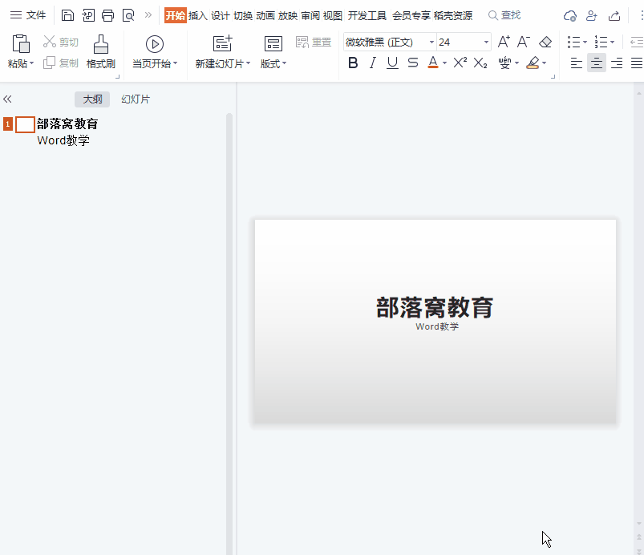Open the font size 24 dropdown
The height and width of the screenshot is (555, 644).
tap(457, 41)
